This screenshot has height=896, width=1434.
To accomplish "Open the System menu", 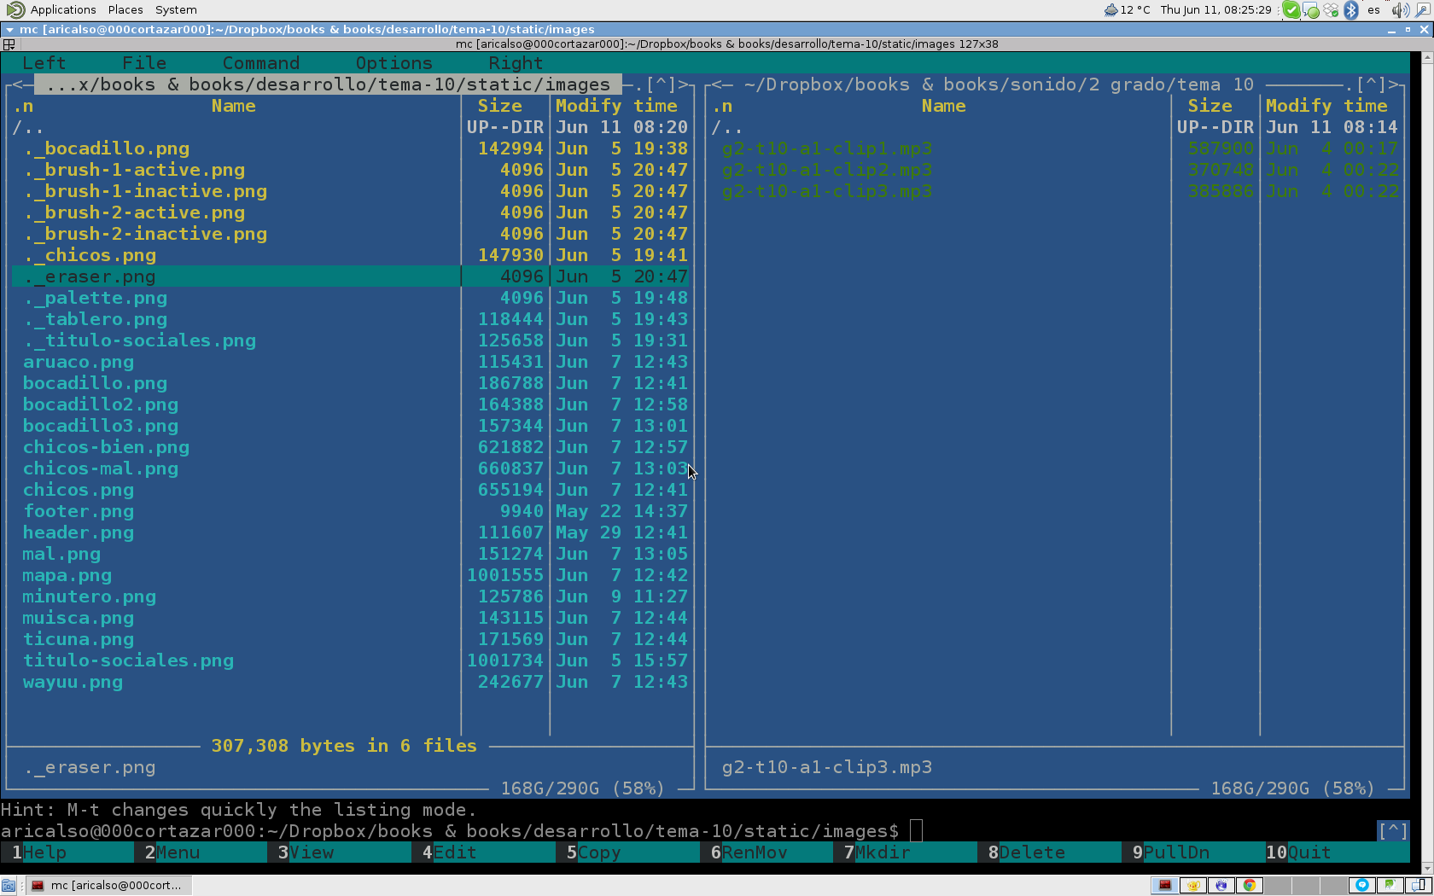I will pos(176,9).
